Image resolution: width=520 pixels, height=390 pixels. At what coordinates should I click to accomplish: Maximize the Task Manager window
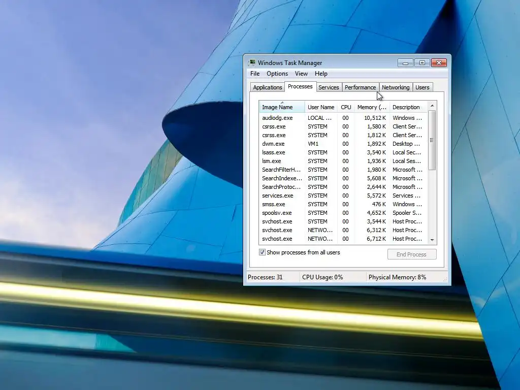click(422, 62)
